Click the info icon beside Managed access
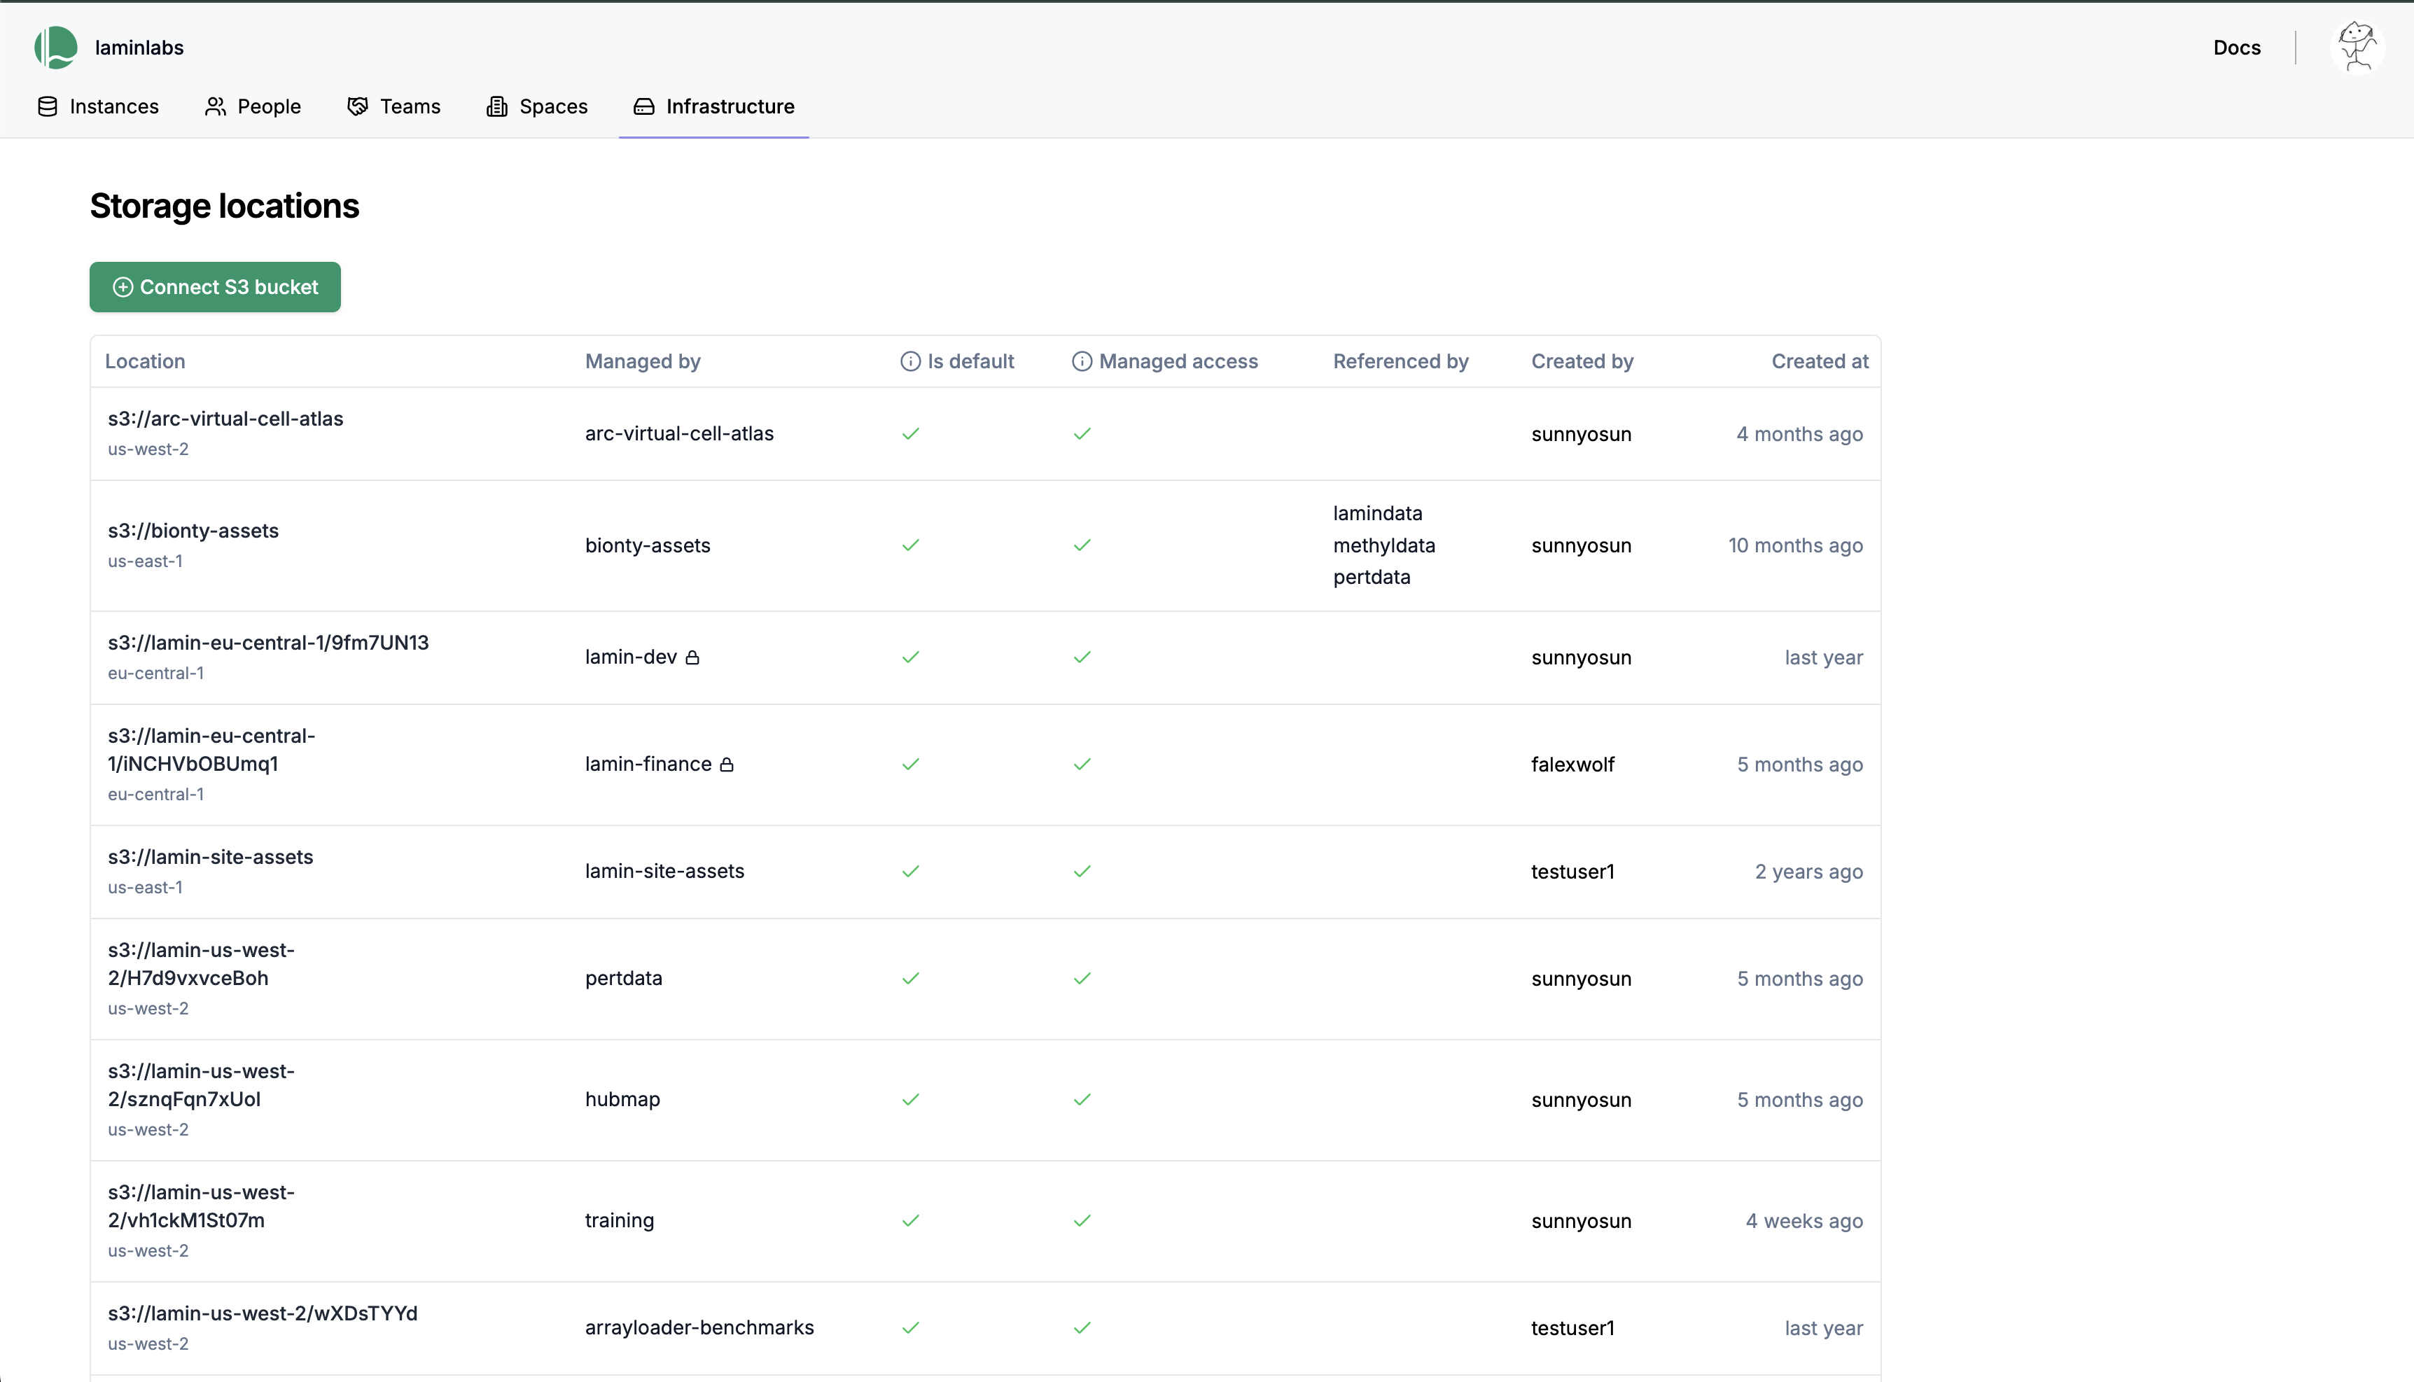Screen dimensions: 2414x1382 pos(1082,362)
